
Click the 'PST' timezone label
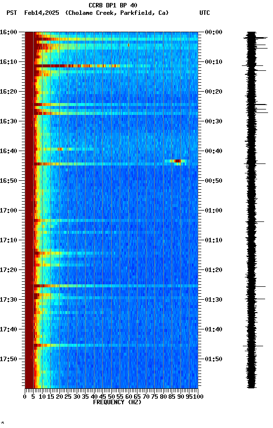coord(12,13)
